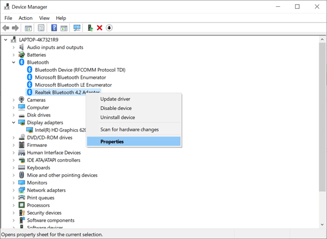
Task: Select Properties in the context menu
Action: (134, 142)
